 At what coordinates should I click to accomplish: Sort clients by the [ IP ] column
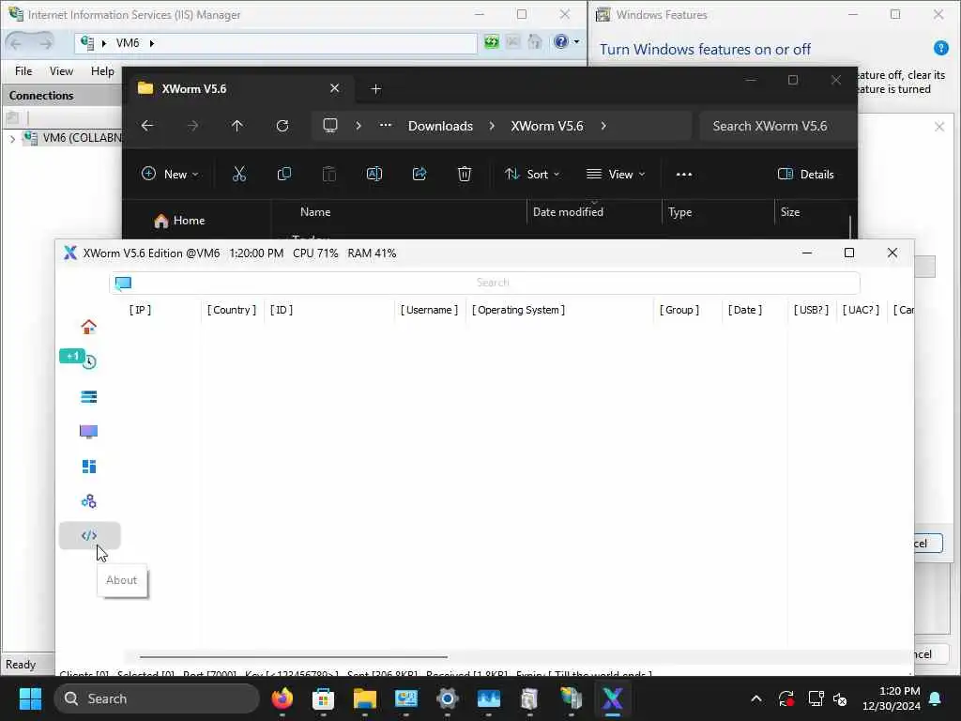coord(140,310)
